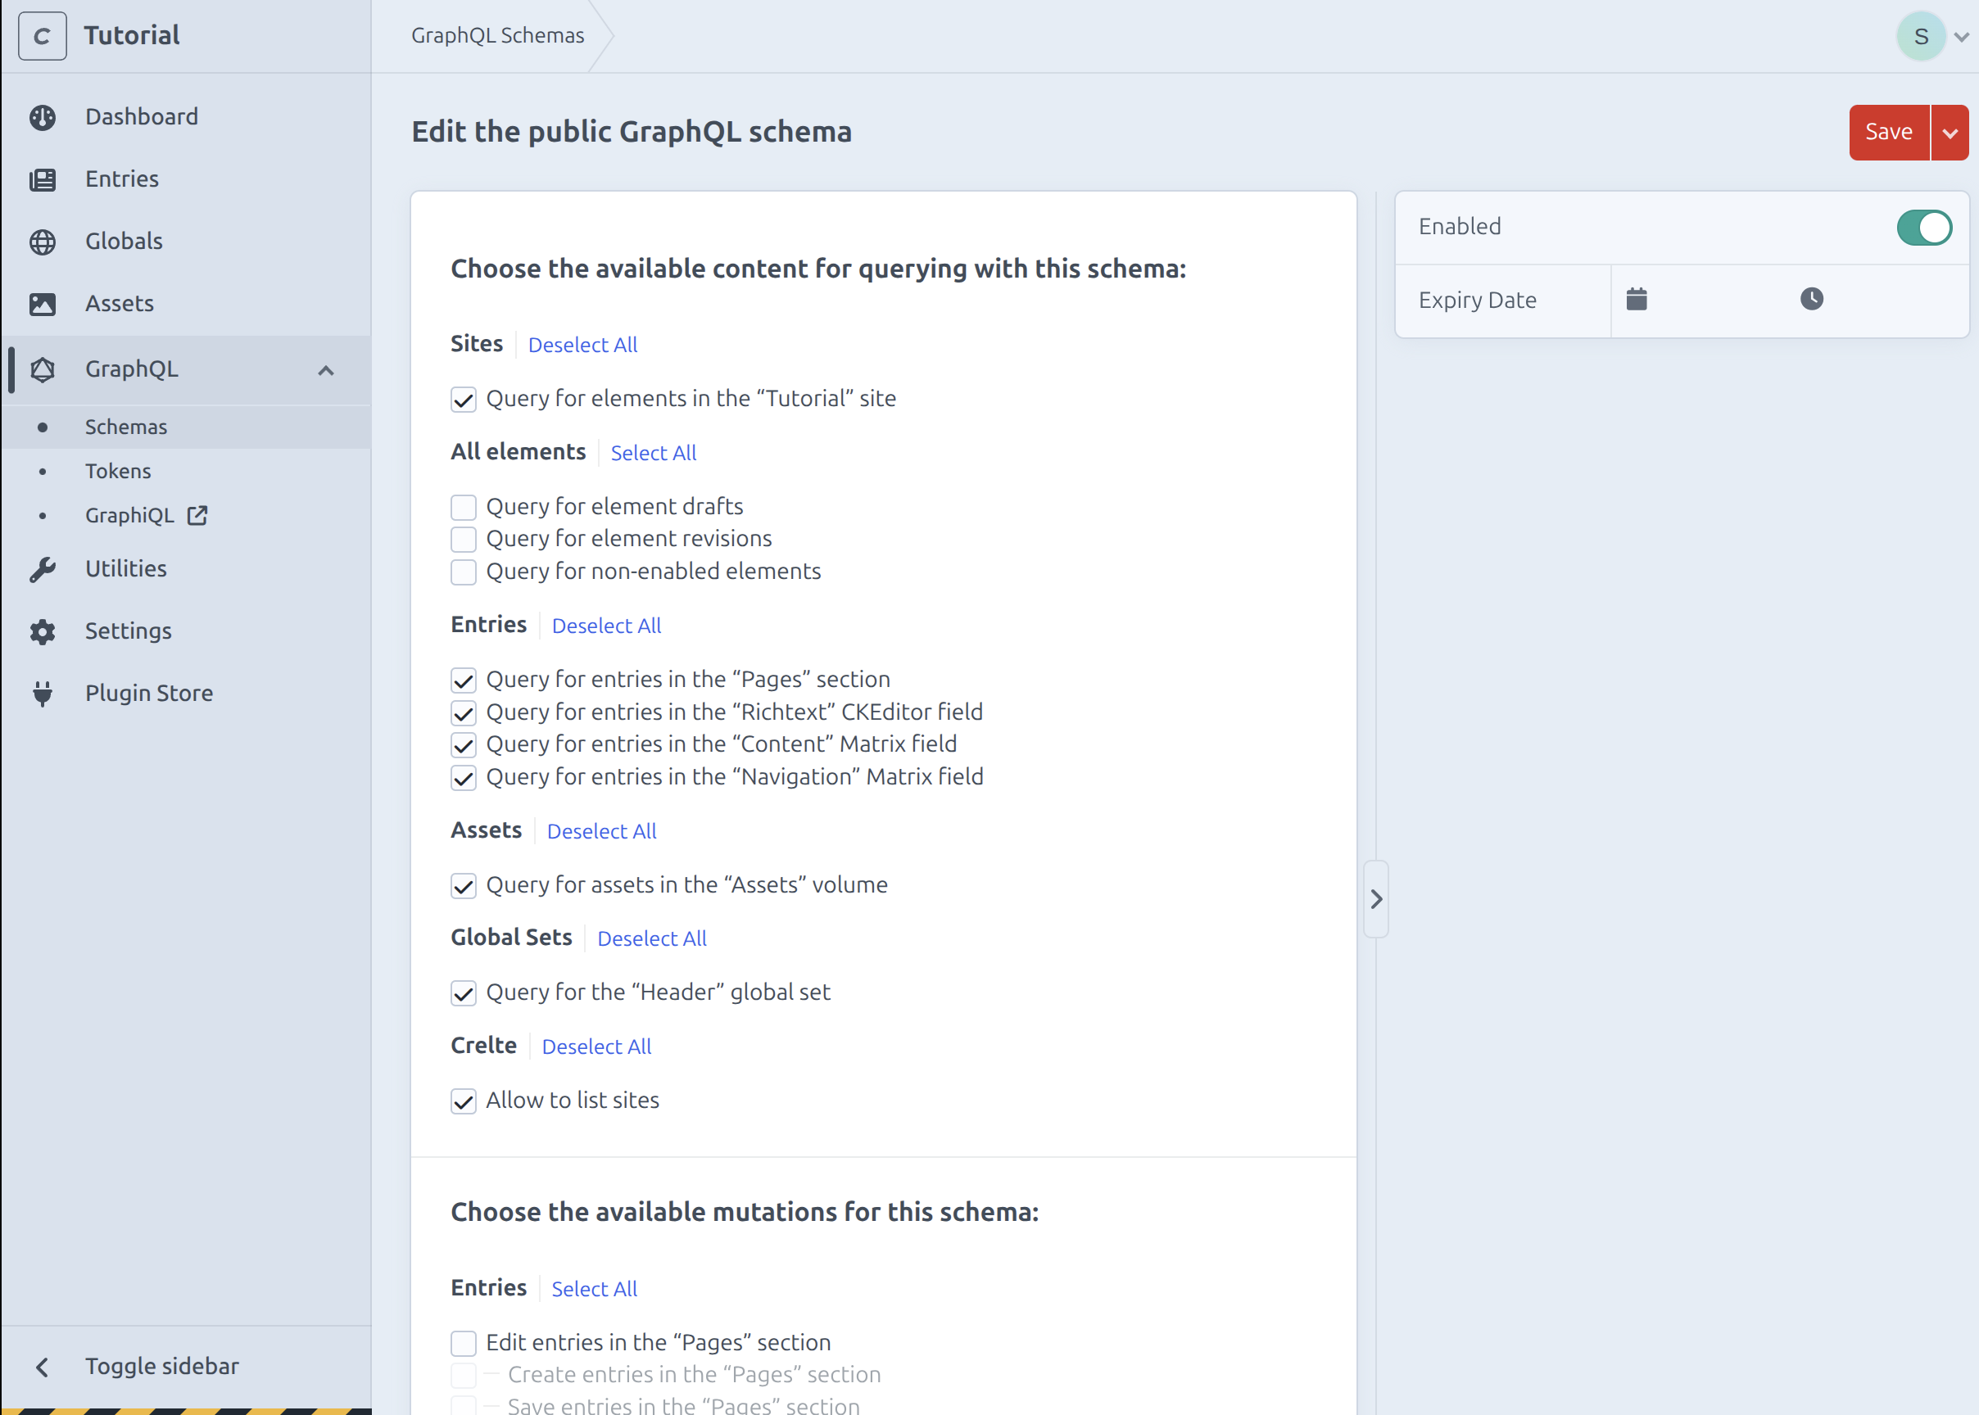Click the expiry time clock icon
The image size is (1979, 1415).
(1811, 300)
